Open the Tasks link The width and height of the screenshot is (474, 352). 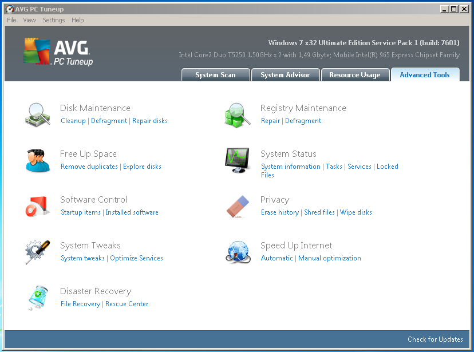[x=334, y=167]
